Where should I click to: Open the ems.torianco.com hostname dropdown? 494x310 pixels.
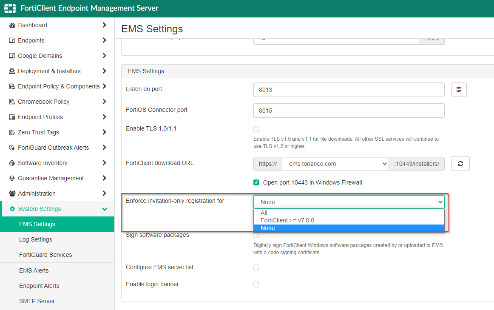pyautogui.click(x=335, y=164)
